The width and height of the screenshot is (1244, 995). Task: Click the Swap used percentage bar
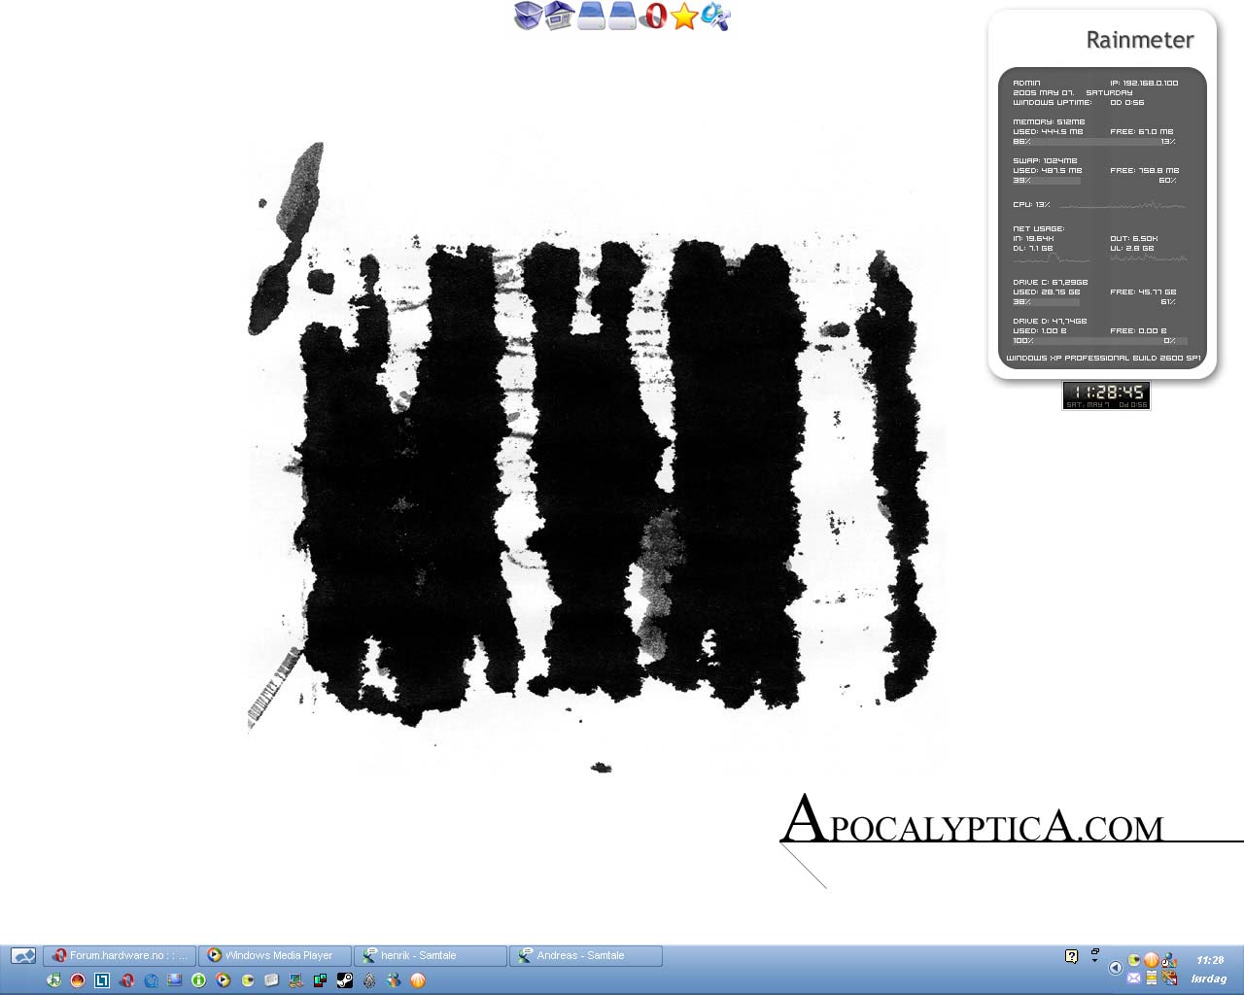1047,181
